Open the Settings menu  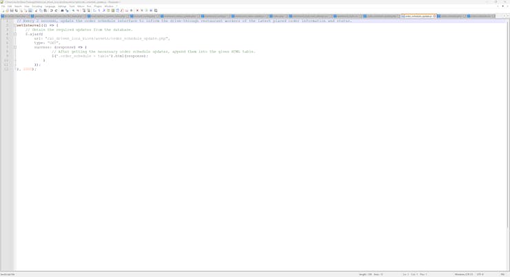(62, 6)
